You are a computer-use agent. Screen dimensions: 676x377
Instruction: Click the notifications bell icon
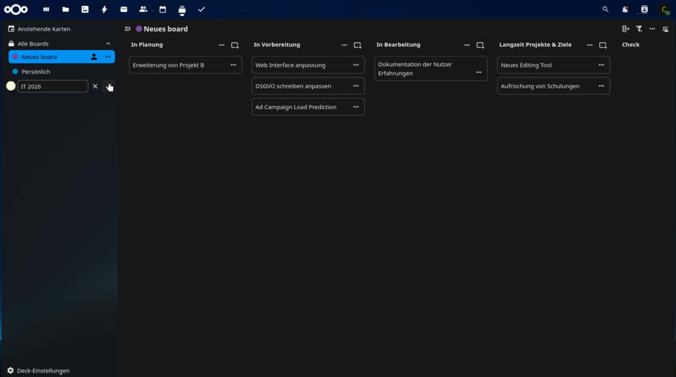[x=625, y=9]
